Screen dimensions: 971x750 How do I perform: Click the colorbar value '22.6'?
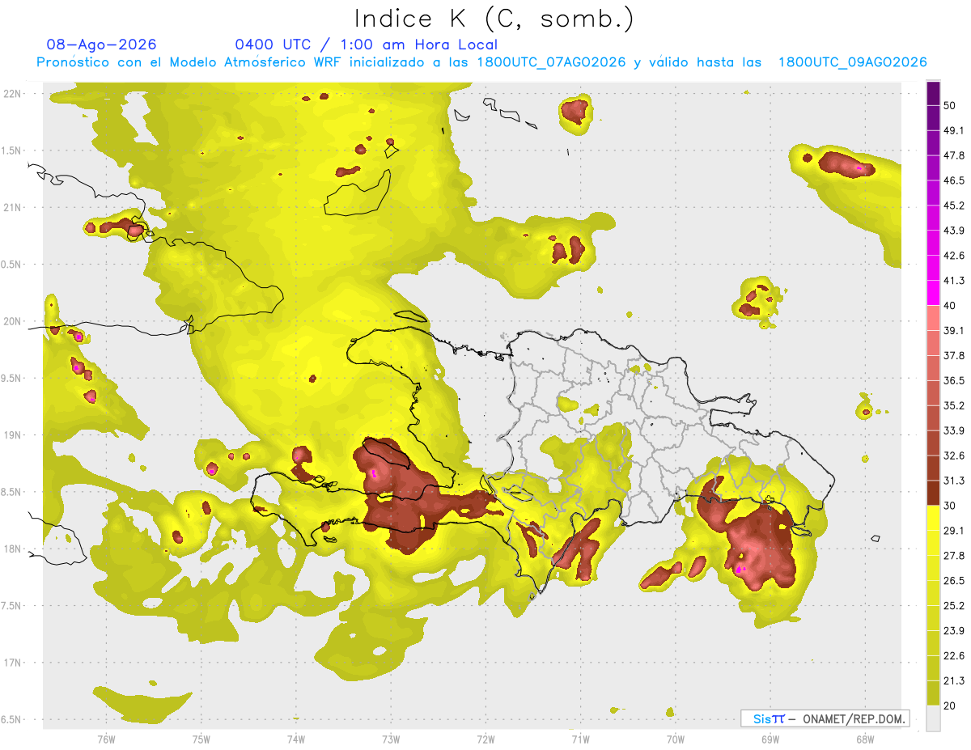[x=954, y=656]
